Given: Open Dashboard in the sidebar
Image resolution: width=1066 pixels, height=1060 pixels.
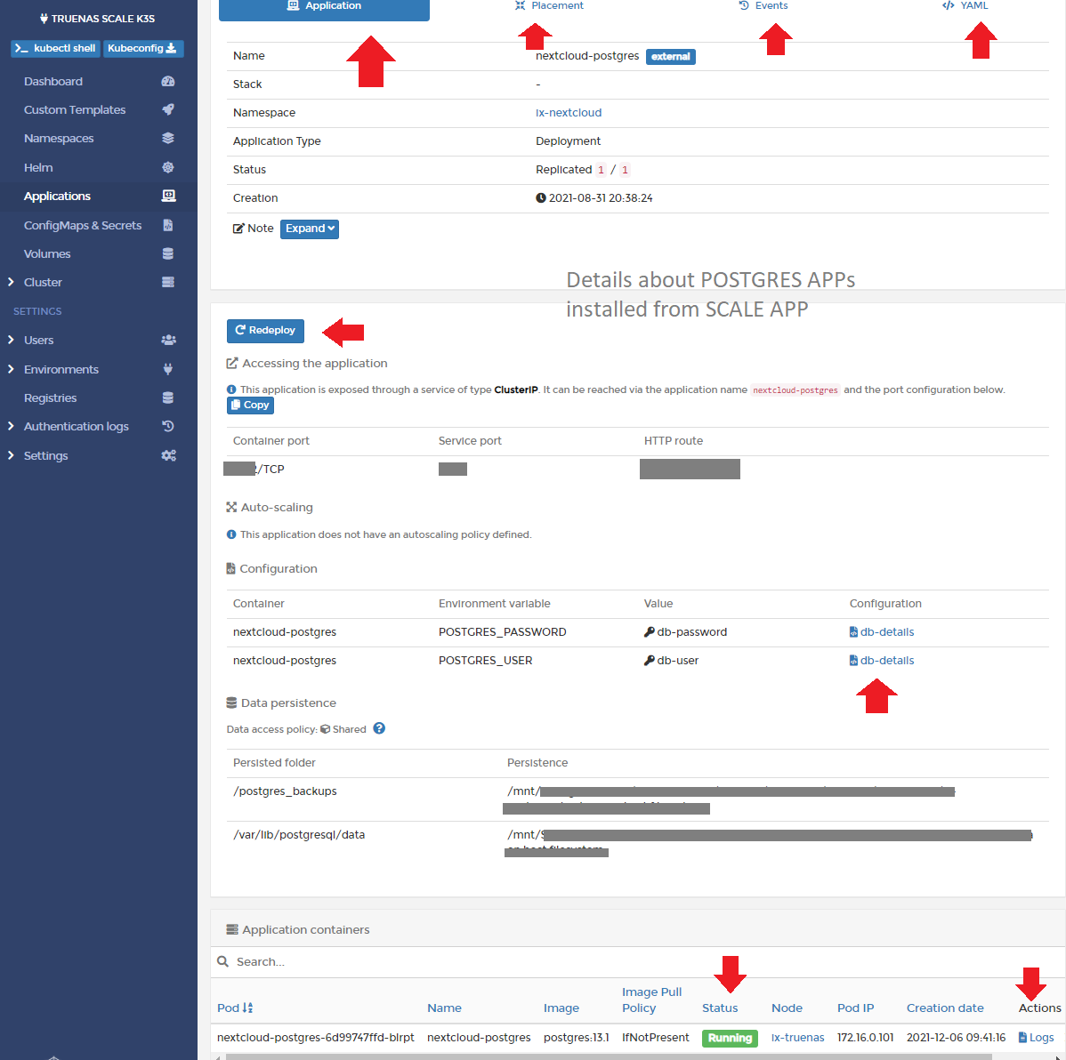Looking at the screenshot, I should [53, 82].
